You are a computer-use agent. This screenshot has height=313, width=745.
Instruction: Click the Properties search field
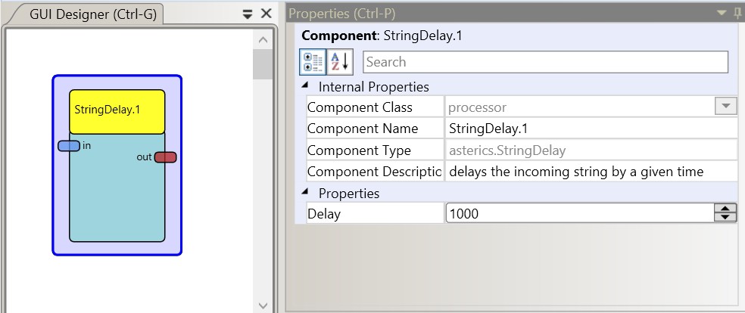tap(545, 62)
